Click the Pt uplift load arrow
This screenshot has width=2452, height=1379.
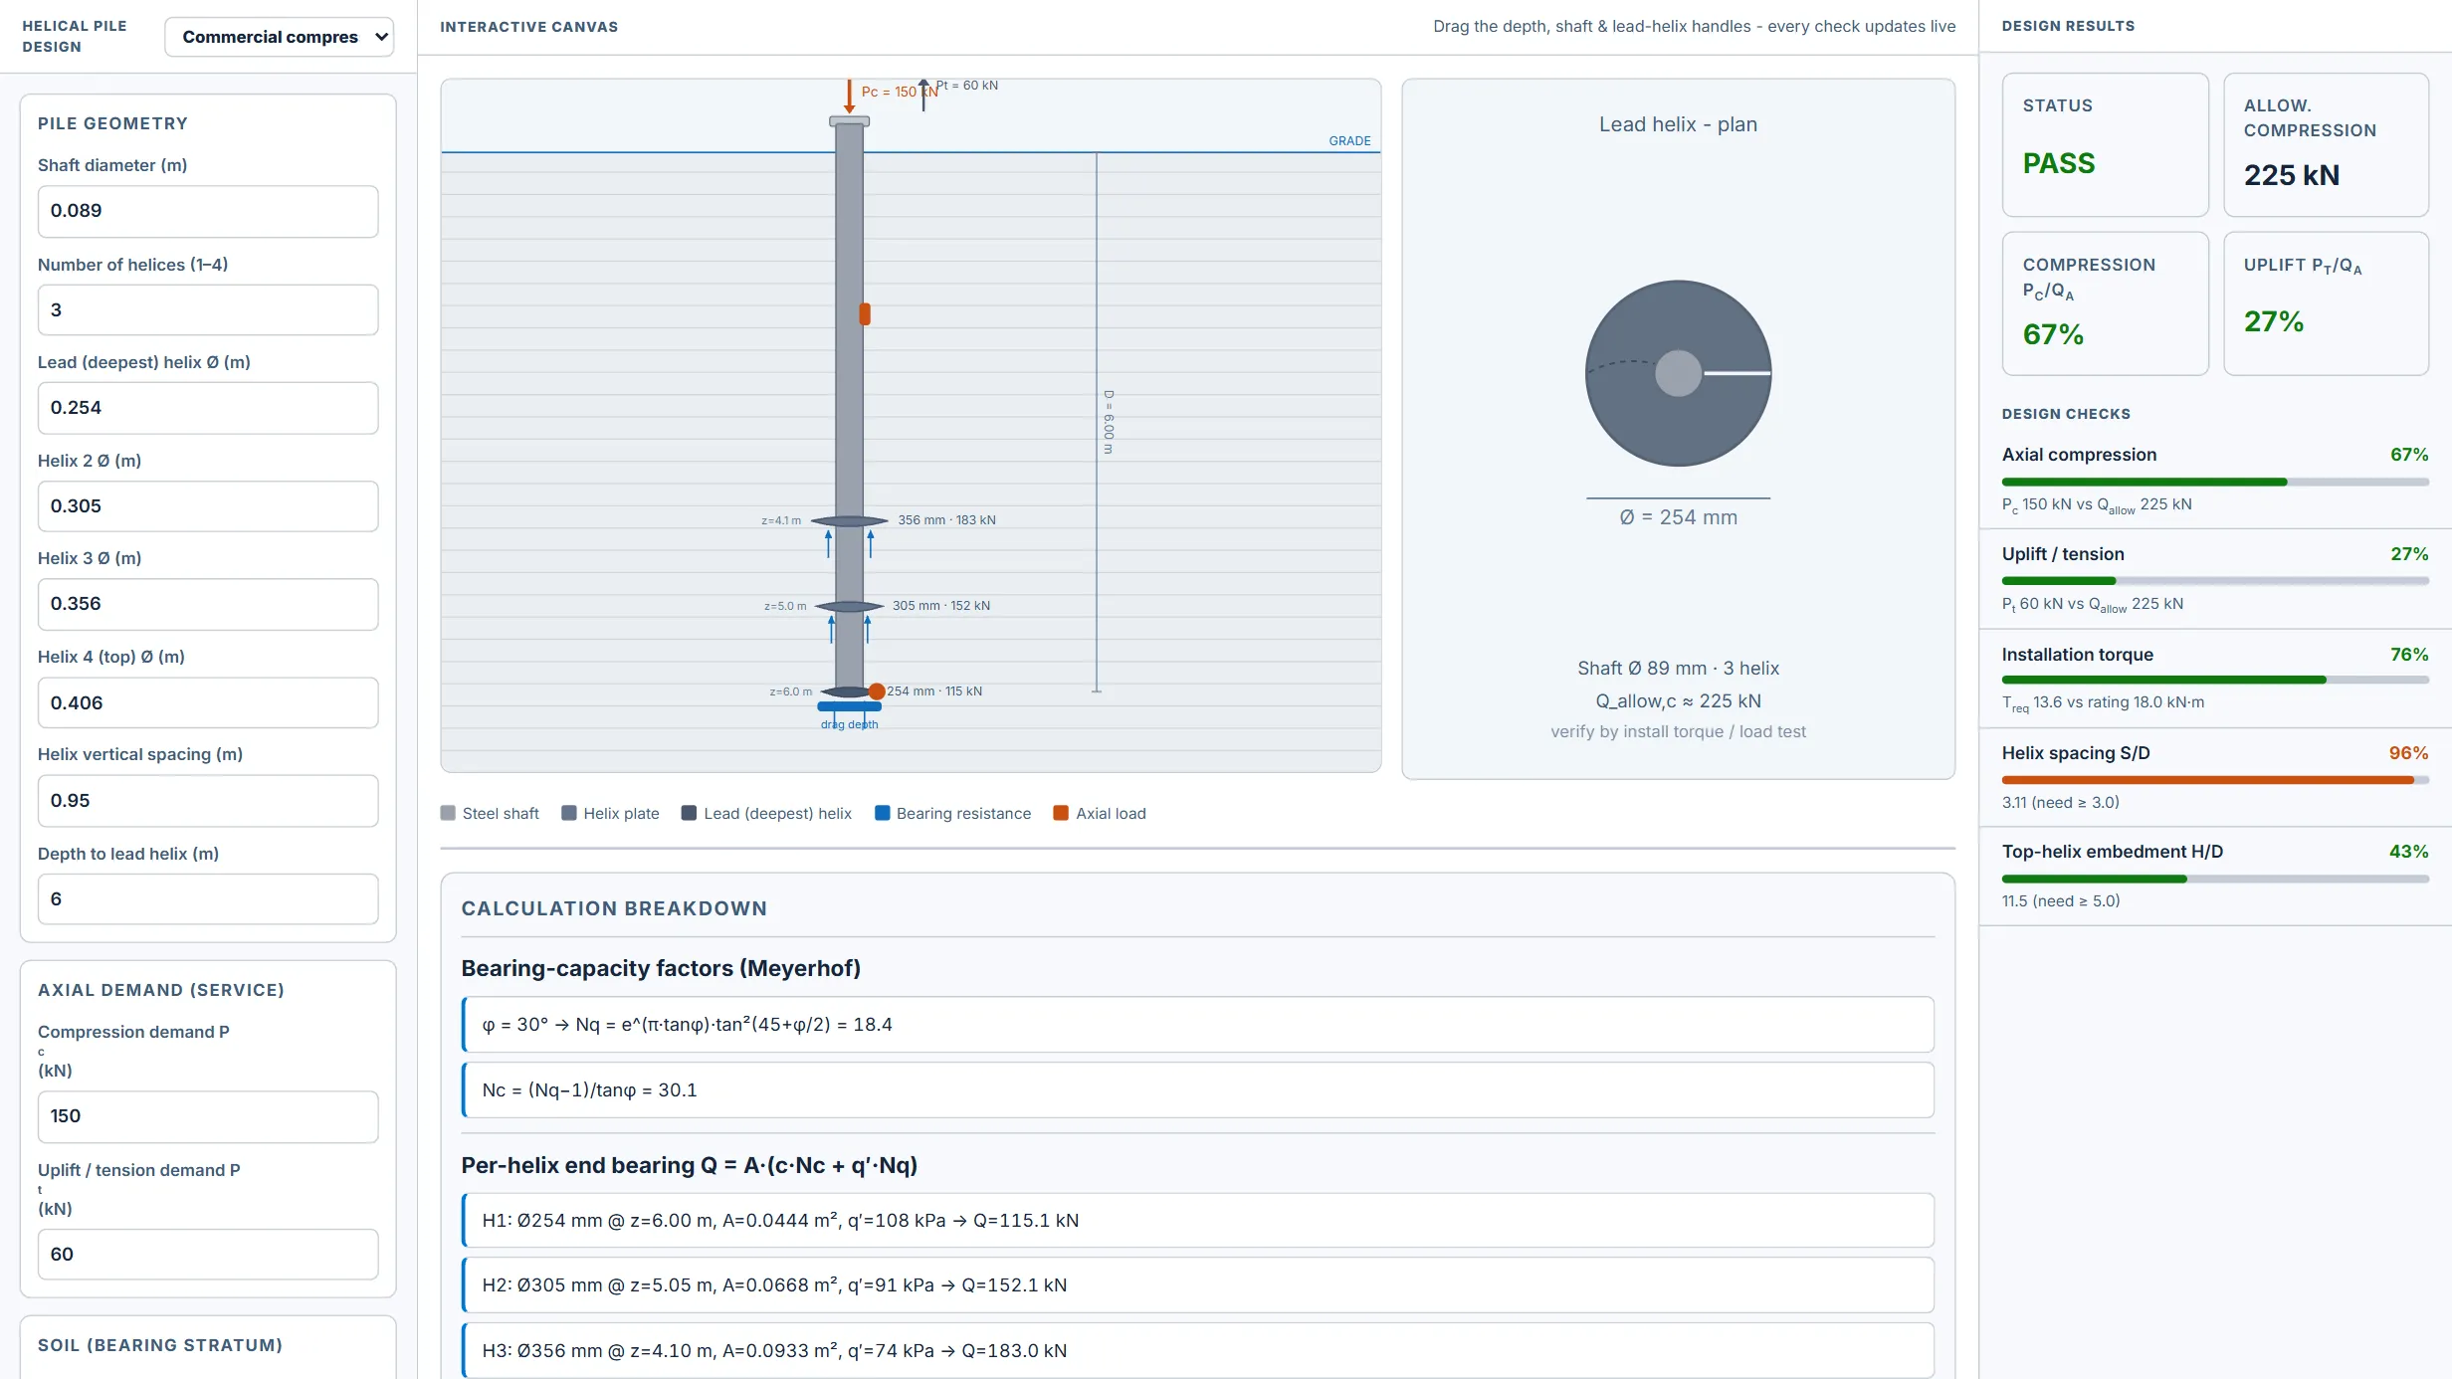tap(923, 96)
